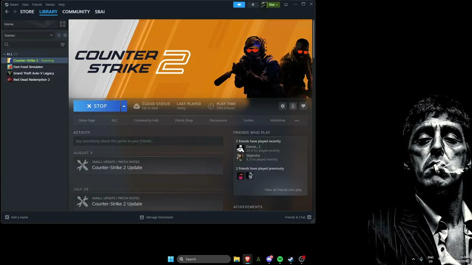This screenshot has height=265, width=472.
Task: Open the Steam menu in menu bar
Action: click(x=14, y=4)
